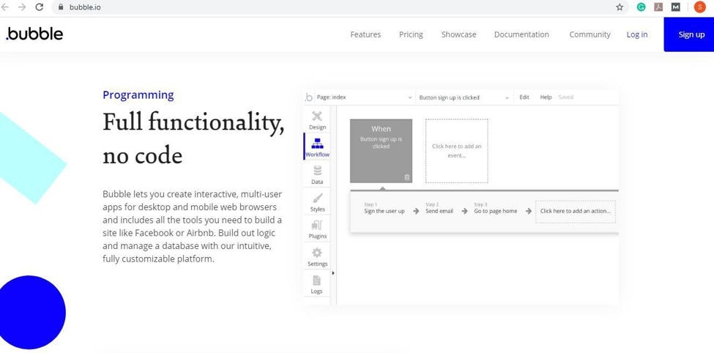Select Step 2 Send email
The height and width of the screenshot is (353, 714).
(x=439, y=209)
